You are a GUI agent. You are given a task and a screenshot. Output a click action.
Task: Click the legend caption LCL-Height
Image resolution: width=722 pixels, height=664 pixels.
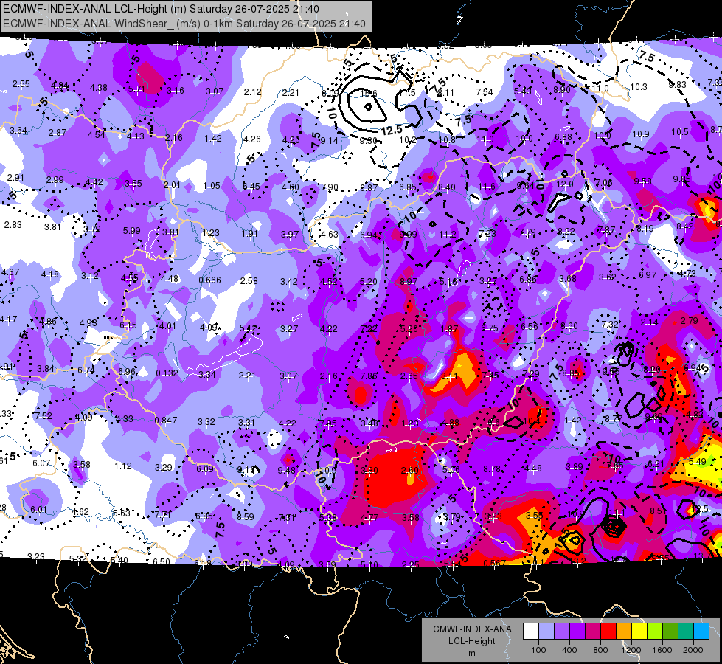tap(471, 641)
